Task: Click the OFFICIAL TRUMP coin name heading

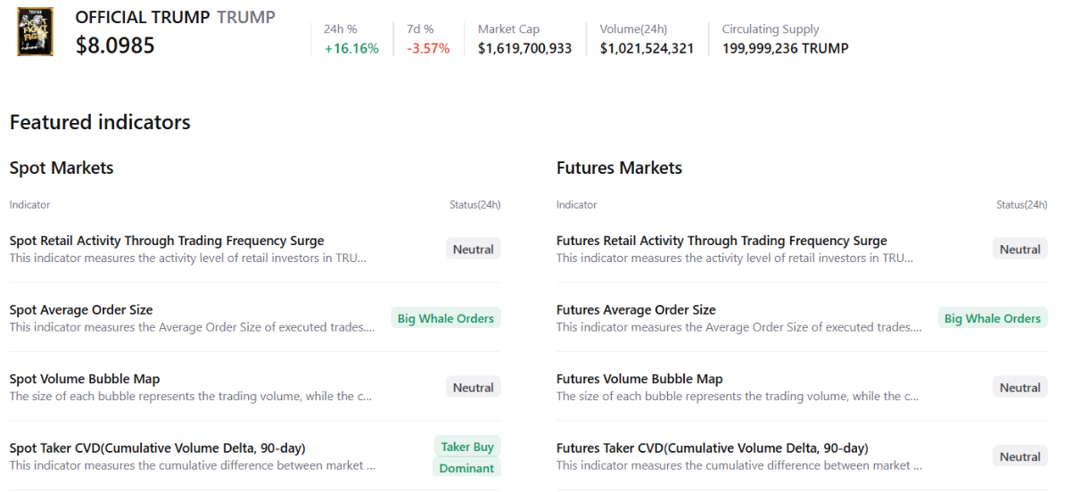Action: click(x=143, y=17)
